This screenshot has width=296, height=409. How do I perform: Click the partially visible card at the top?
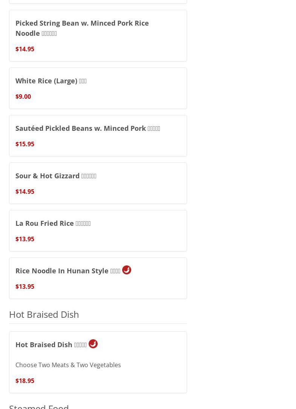(98, 2)
